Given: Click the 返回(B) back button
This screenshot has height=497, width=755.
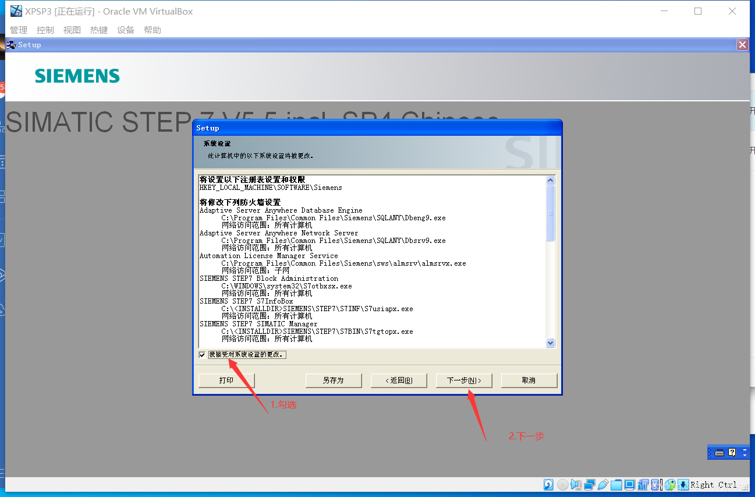Looking at the screenshot, I should point(399,380).
